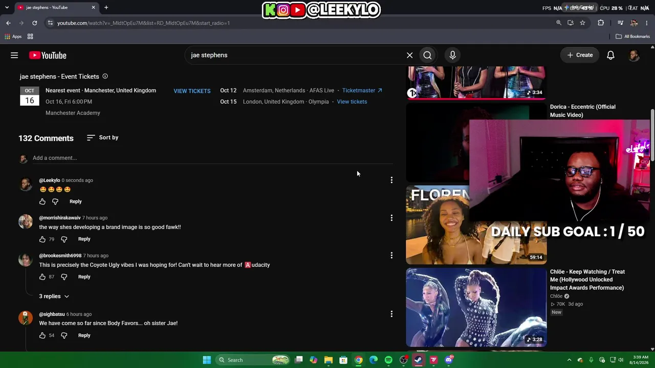
Task: Dislike the @brookesmith6998 comment
Action: pyautogui.click(x=64, y=277)
